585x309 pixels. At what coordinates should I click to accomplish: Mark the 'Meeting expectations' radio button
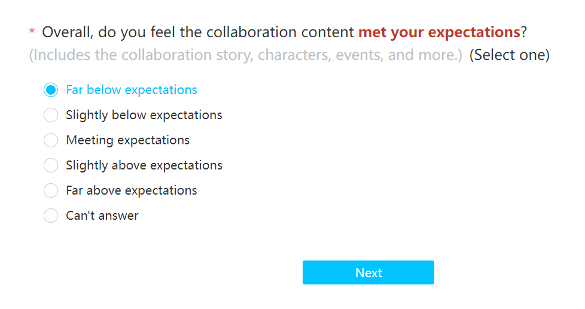(51, 140)
